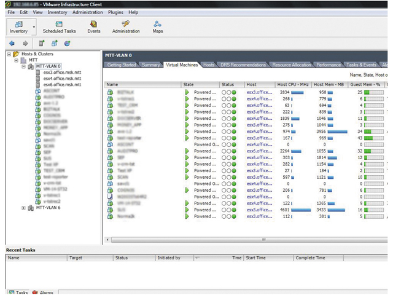
Task: Sort the VM list by Name column
Action: 142,85
